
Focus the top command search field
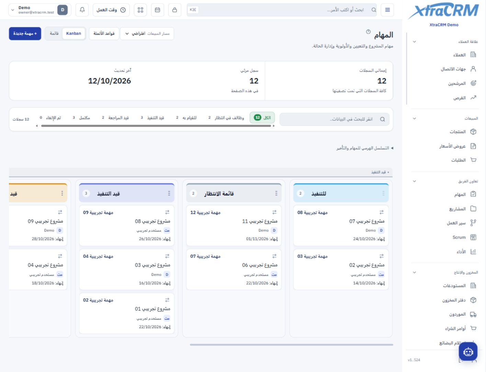pos(282,10)
